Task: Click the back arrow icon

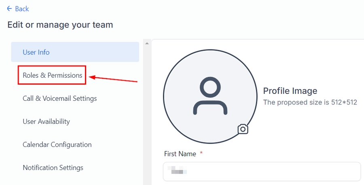Action: coord(10,9)
